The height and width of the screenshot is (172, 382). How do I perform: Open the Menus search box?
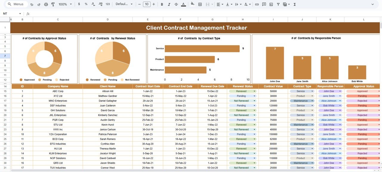pos(16,4)
